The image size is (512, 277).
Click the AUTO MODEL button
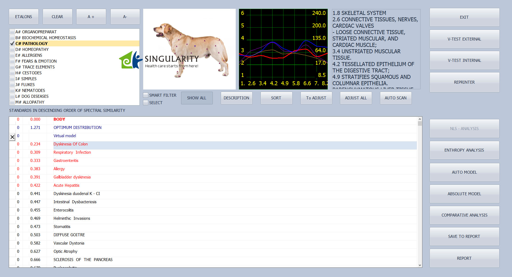coord(464,172)
